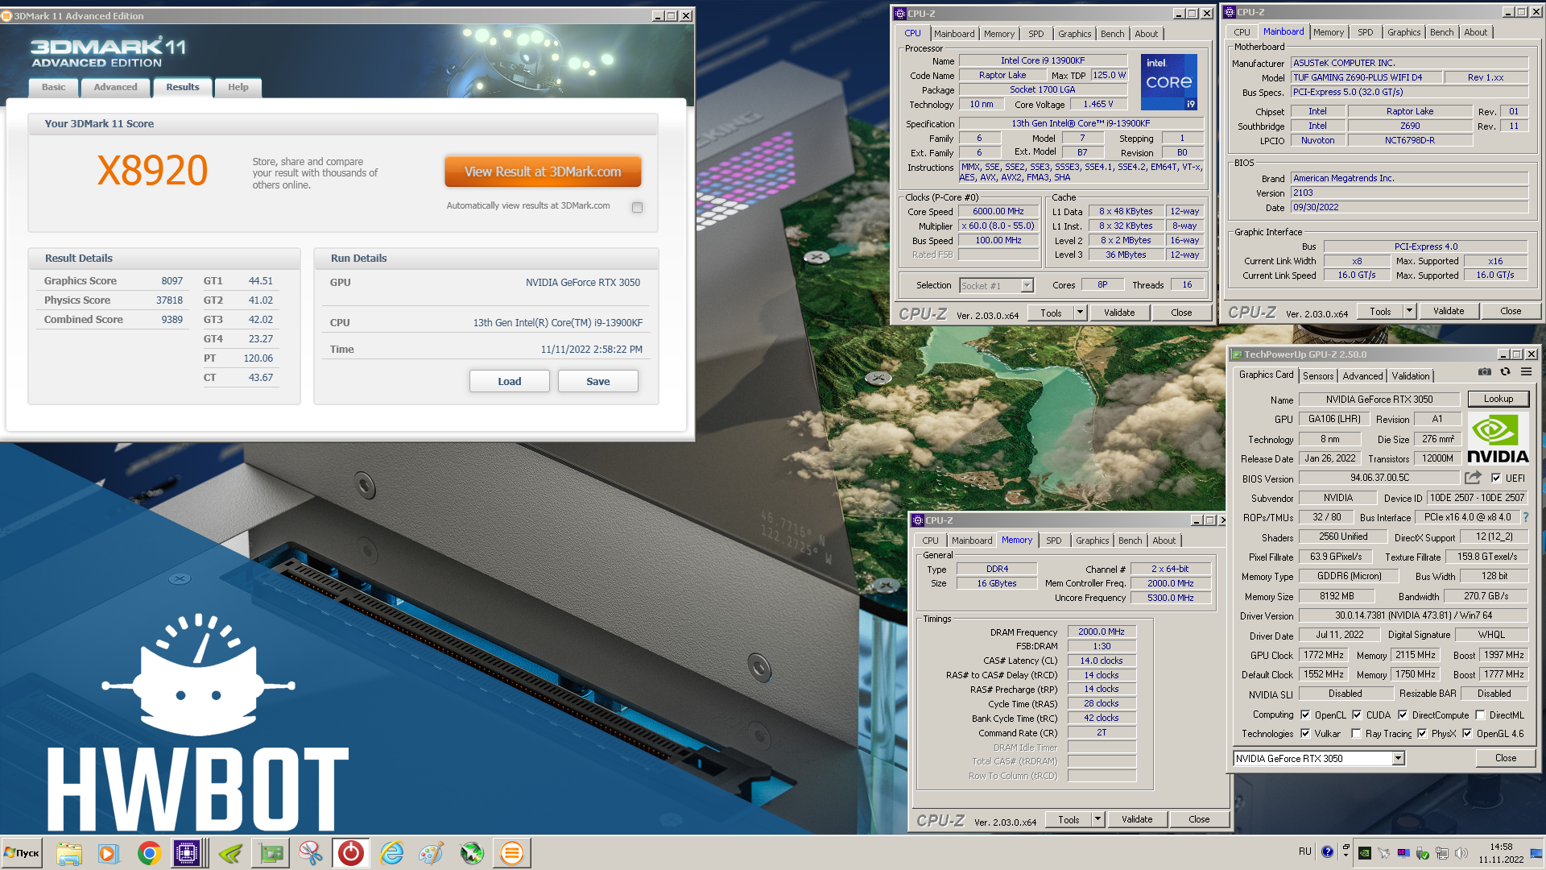The width and height of the screenshot is (1546, 870).
Task: Click the red power button taskbar icon
Action: 351,853
